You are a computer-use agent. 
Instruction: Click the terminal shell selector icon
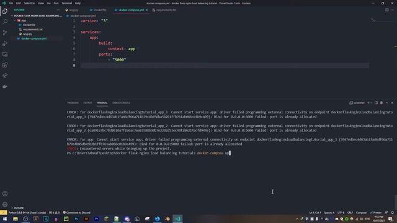tap(357, 103)
